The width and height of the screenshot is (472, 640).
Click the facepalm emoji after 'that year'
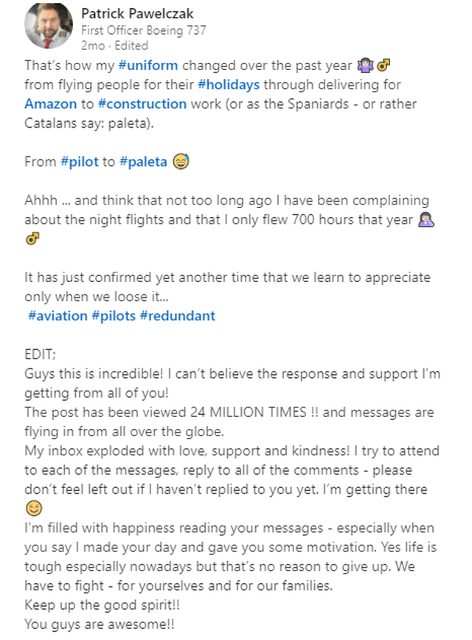pos(426,219)
